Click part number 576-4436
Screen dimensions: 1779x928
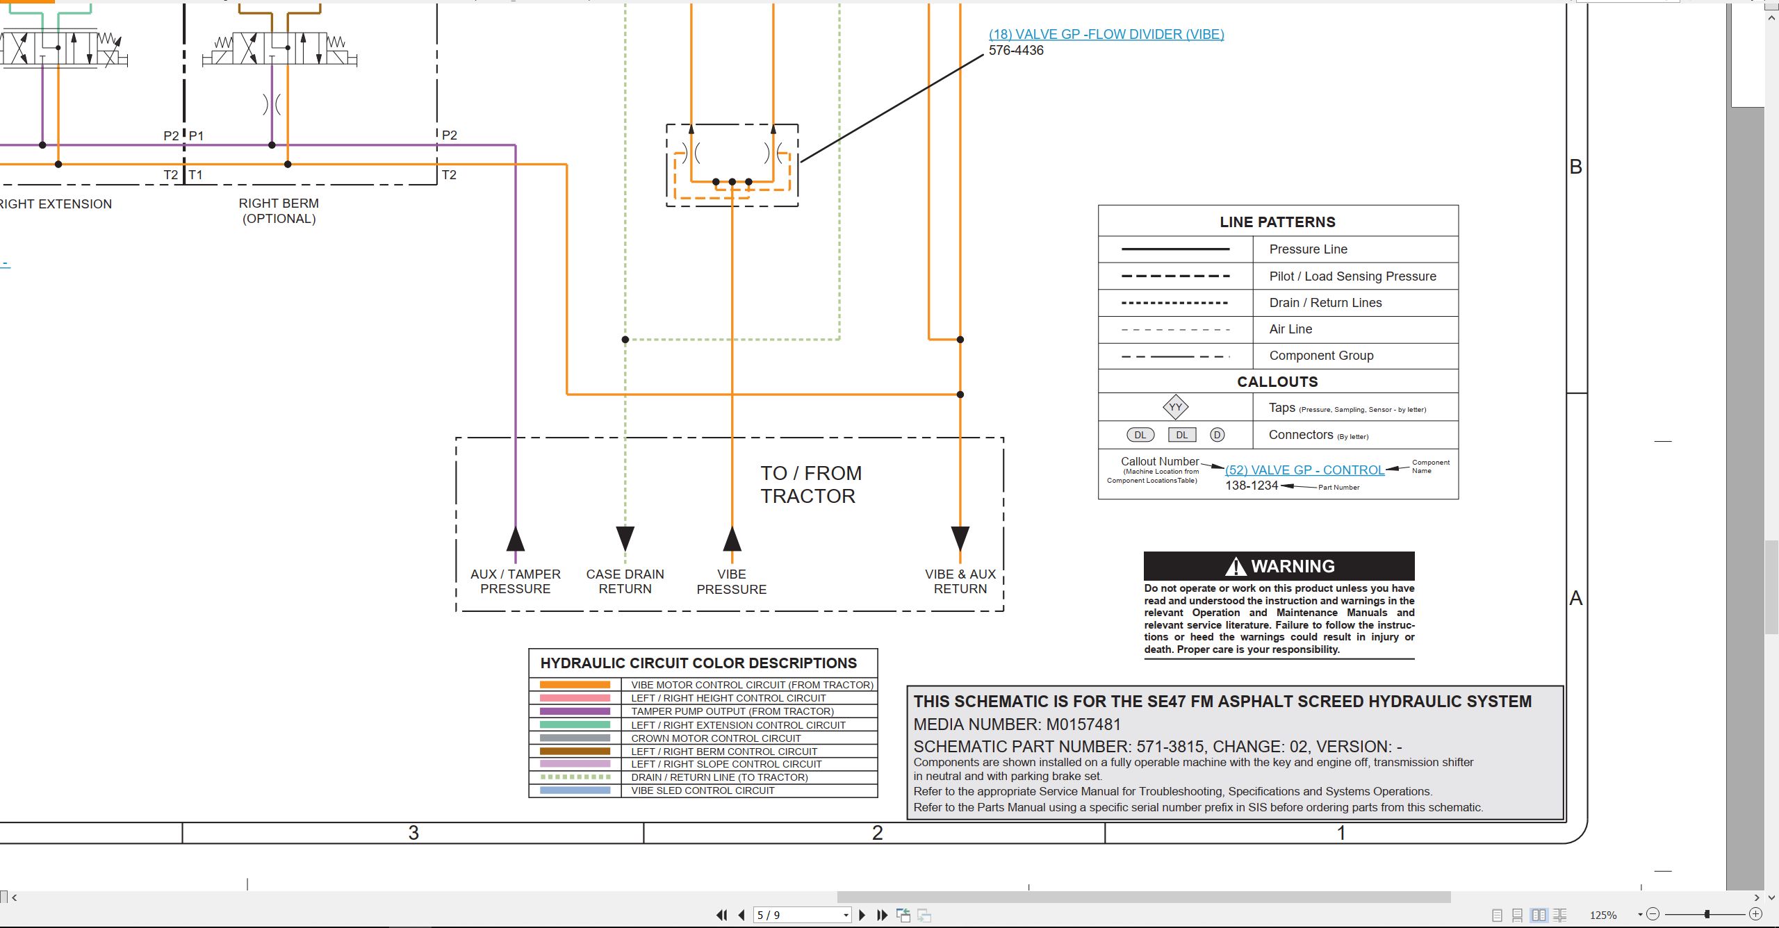click(x=1016, y=50)
